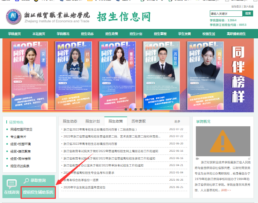258x203 pixels.
Task: Switch to the 历年录取 tab
Action: click(x=139, y=121)
